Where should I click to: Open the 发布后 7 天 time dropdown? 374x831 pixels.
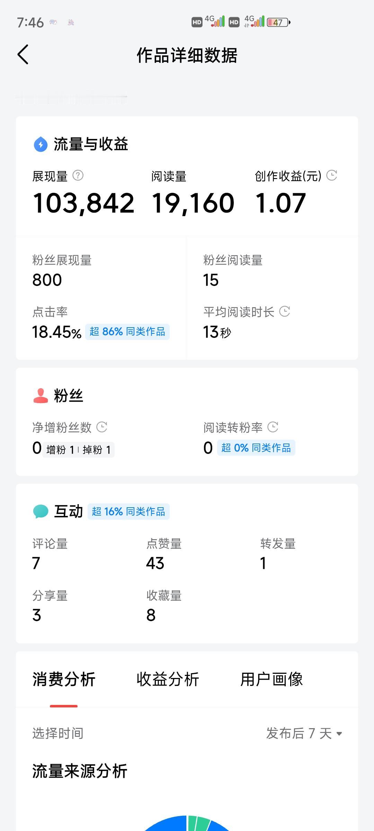[304, 733]
